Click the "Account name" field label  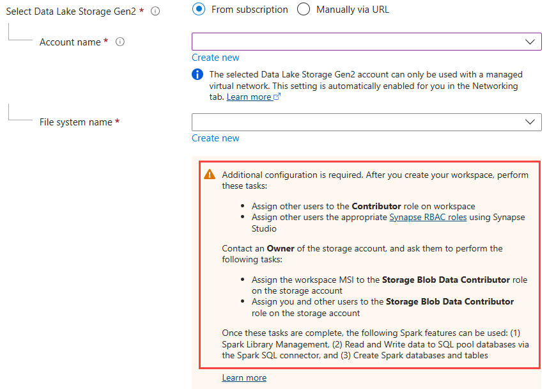70,42
